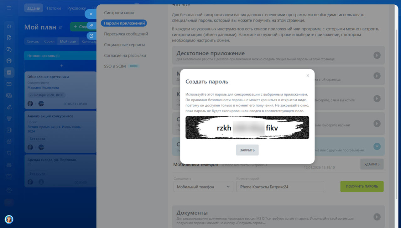Expand the Десктопное приложение section arrow
This screenshot has height=228, width=401.
[x=377, y=55]
